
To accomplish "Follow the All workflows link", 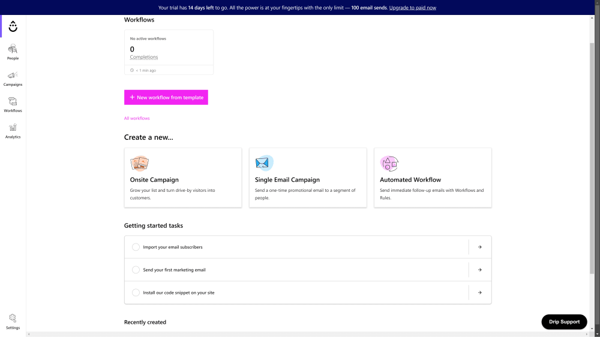I will [x=137, y=118].
